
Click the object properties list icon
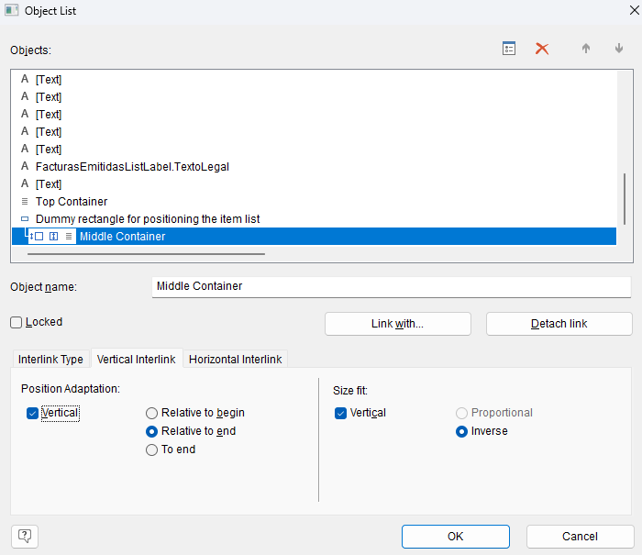(509, 49)
